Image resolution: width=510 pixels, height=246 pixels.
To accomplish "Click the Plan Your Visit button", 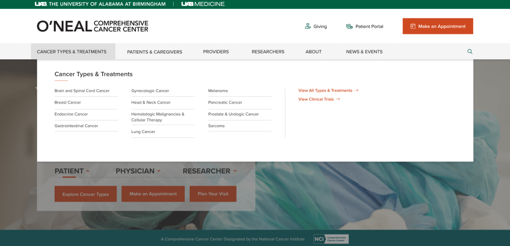I will 213,194.
